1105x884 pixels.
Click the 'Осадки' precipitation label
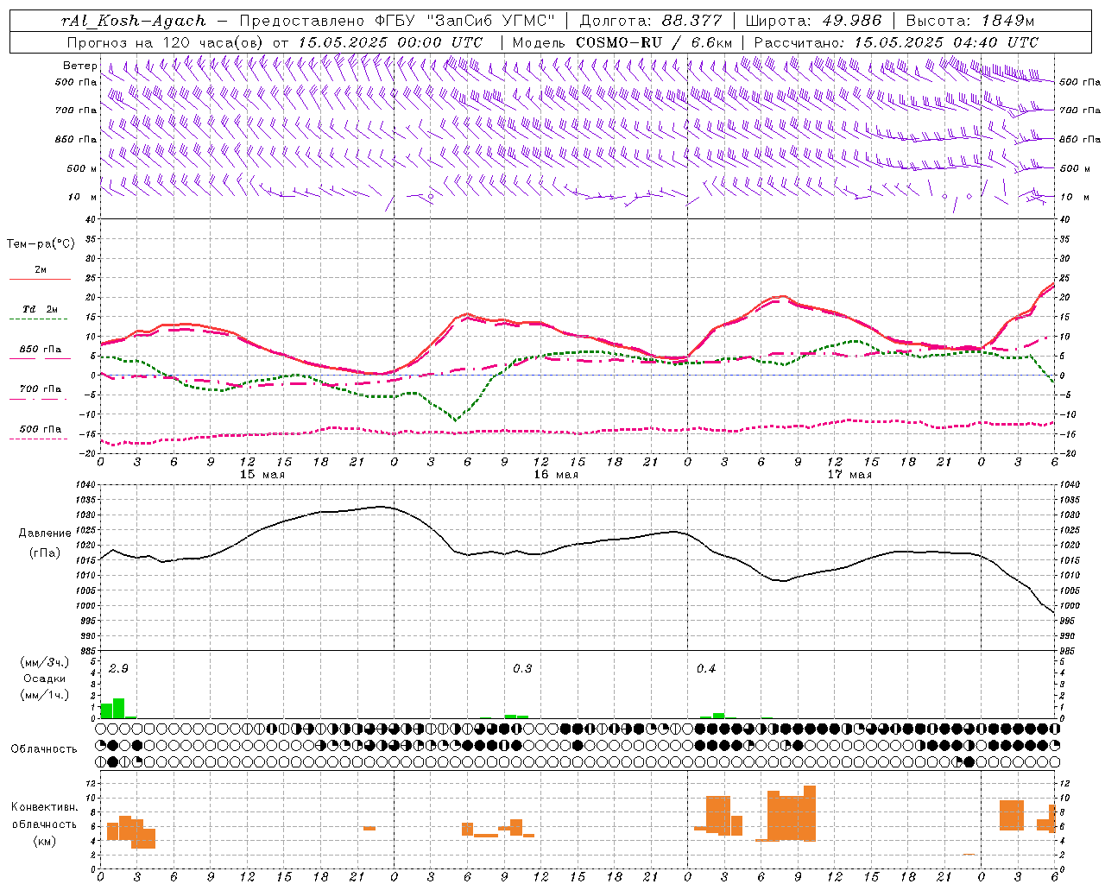click(45, 679)
